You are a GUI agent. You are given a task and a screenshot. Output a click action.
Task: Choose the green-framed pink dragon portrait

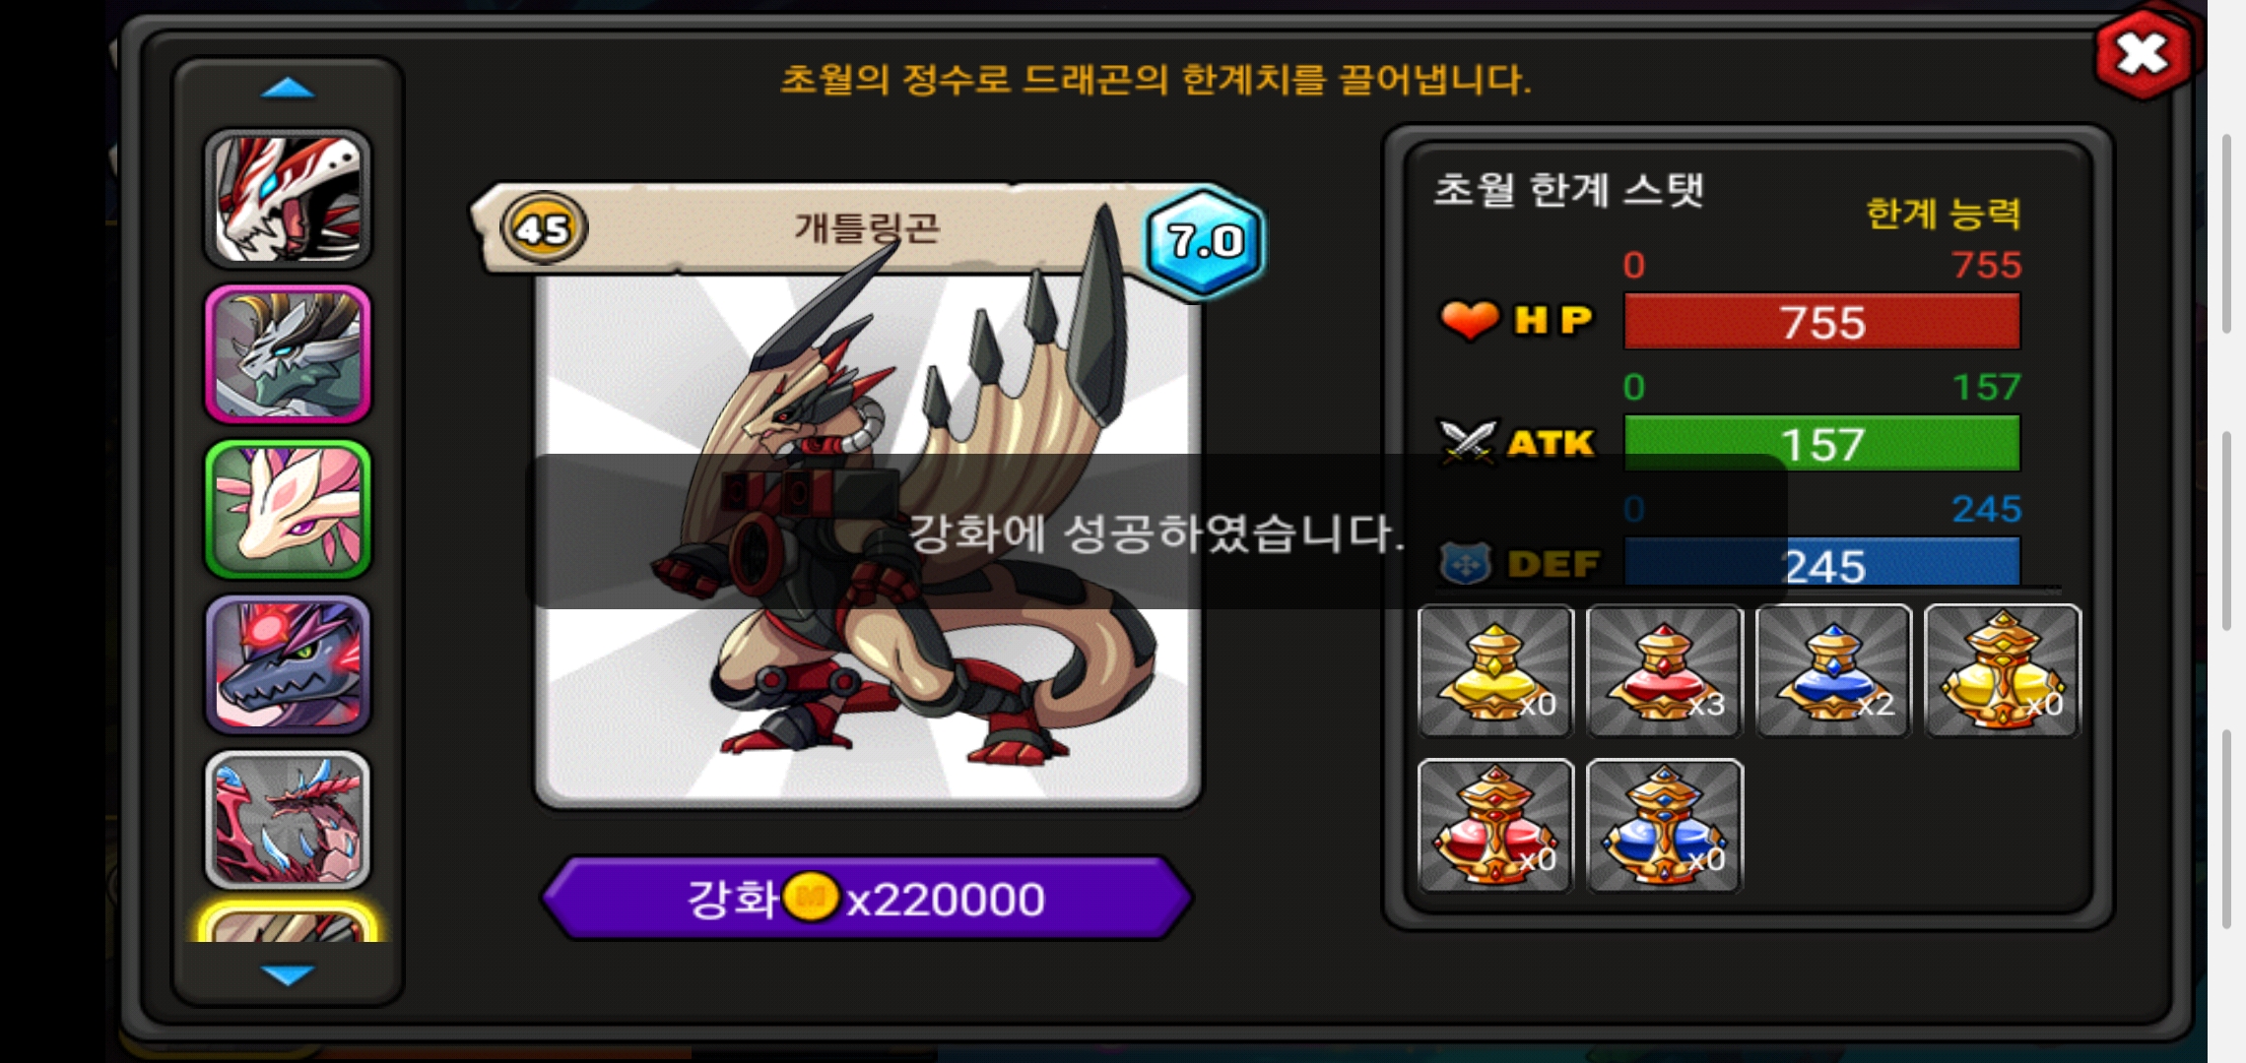point(288,510)
